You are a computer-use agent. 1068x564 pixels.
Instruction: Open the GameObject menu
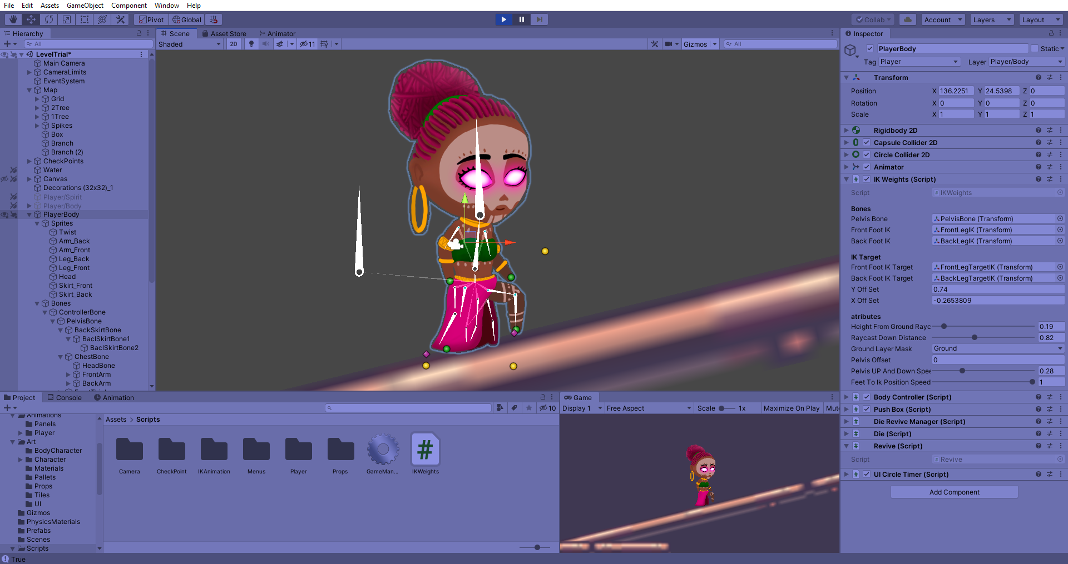[85, 6]
